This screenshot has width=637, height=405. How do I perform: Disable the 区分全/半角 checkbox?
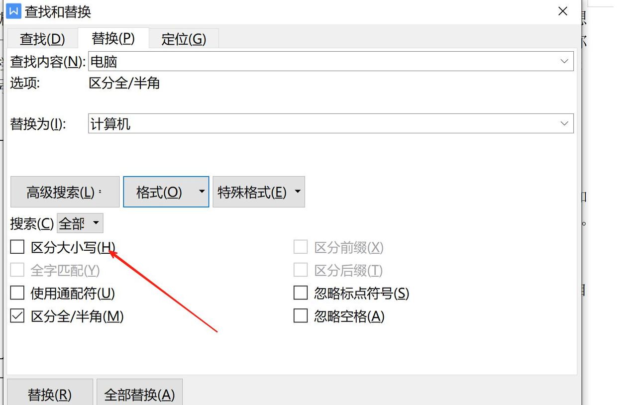coord(17,316)
